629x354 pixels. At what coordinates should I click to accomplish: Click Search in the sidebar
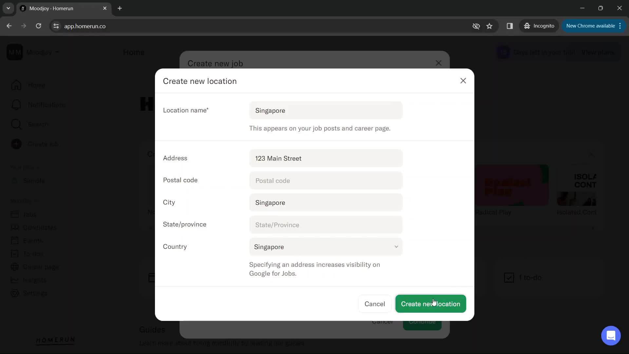point(38,125)
